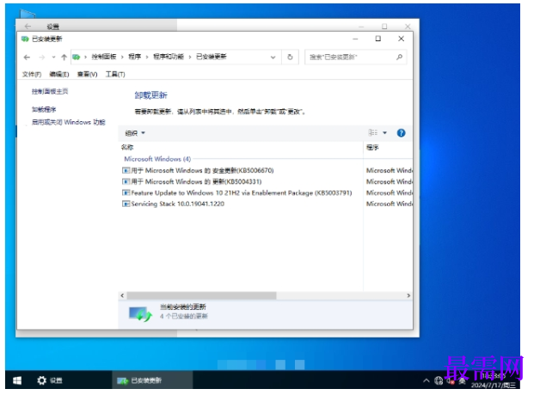Open 启用或关闭 Windows 功能 link
The height and width of the screenshot is (395, 540).
click(x=68, y=122)
